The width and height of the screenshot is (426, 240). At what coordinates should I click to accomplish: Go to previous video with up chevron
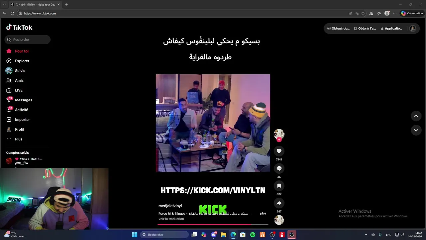click(x=416, y=116)
